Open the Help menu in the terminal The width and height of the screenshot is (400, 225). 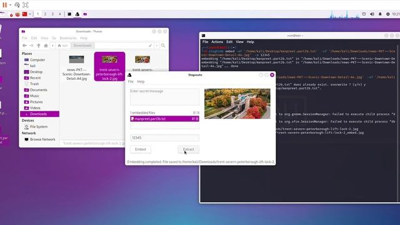point(250,42)
